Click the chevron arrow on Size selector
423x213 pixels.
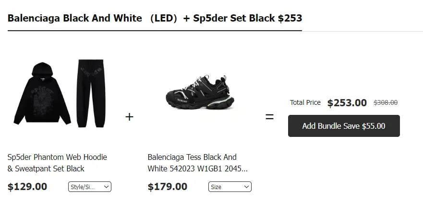(x=246, y=187)
